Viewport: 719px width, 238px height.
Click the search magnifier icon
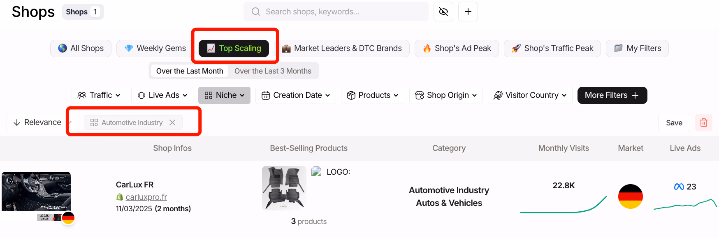pyautogui.click(x=255, y=11)
